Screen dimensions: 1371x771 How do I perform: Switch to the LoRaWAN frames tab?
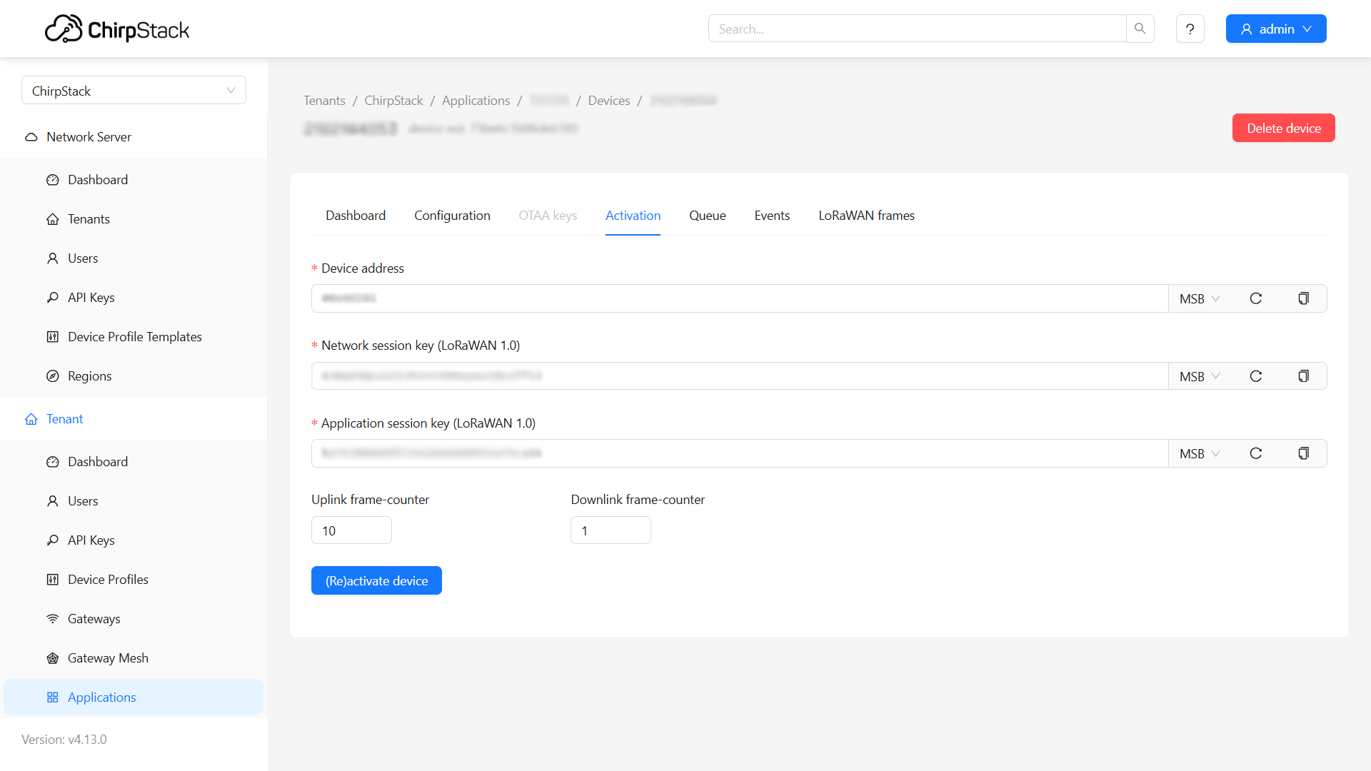point(866,216)
